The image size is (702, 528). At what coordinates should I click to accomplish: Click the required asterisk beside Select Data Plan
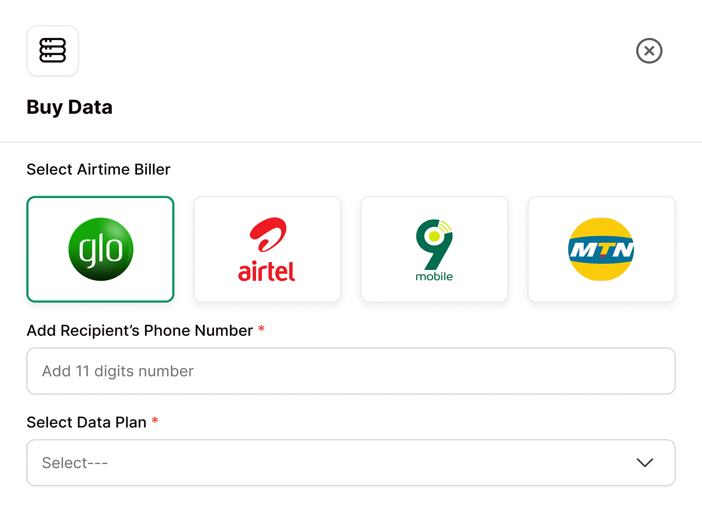pyautogui.click(x=155, y=421)
